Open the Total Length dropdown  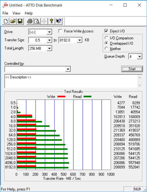pyautogui.click(x=49, y=48)
